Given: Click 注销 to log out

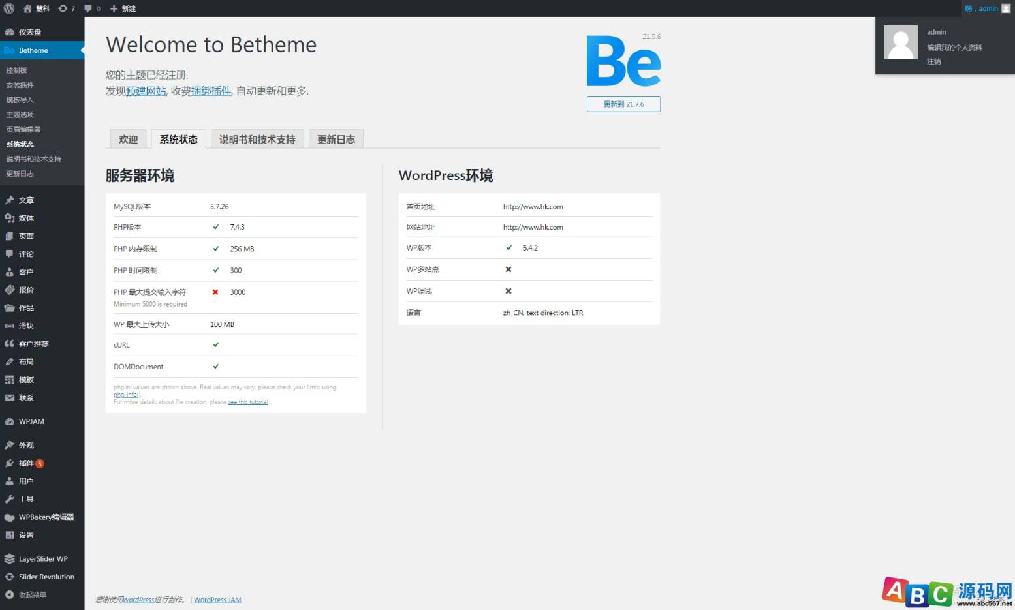Looking at the screenshot, I should 934,61.
